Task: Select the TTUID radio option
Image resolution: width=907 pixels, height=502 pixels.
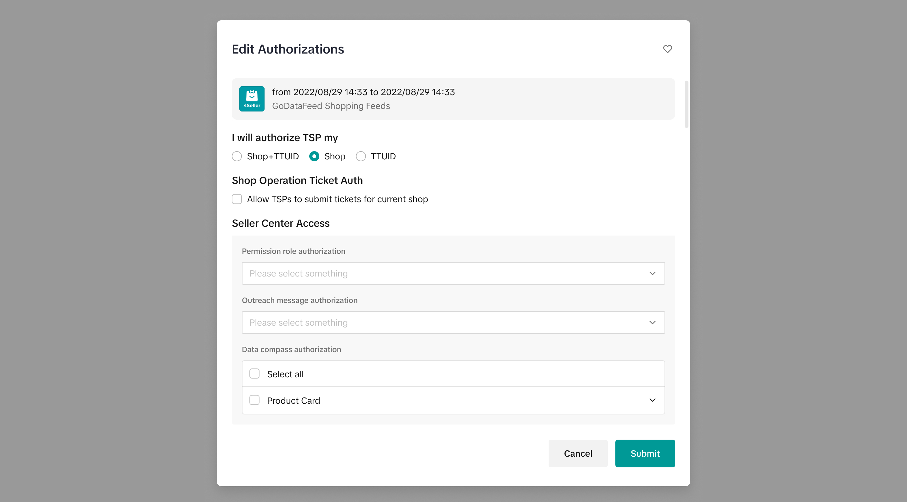Action: pyautogui.click(x=361, y=156)
